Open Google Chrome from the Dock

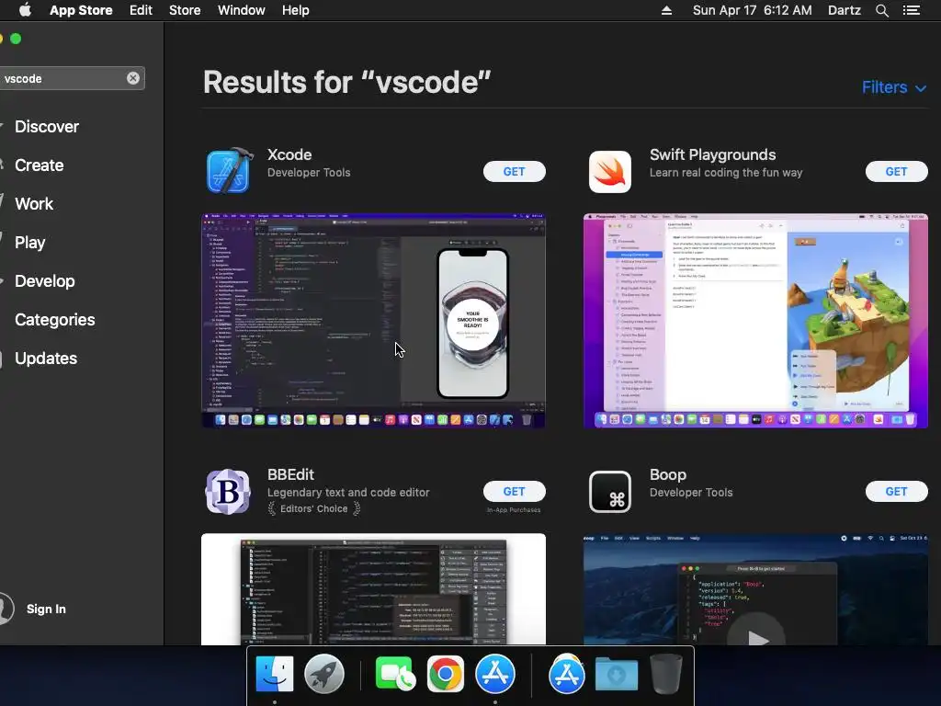coord(446,674)
